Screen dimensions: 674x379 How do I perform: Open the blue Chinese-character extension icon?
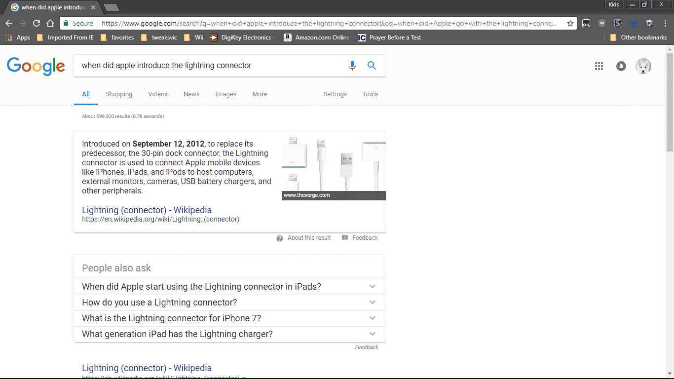point(634,23)
